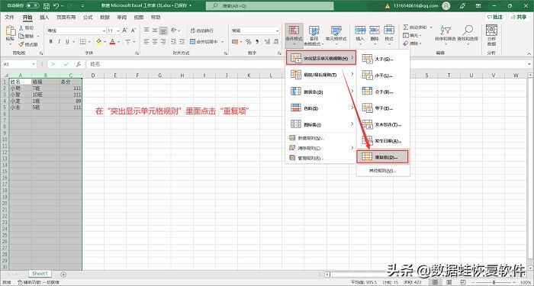Click the Orientation text-angle icon
The width and height of the screenshot is (534, 286).
point(173,31)
